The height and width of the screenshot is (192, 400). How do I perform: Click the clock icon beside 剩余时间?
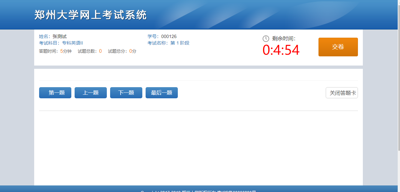click(266, 39)
